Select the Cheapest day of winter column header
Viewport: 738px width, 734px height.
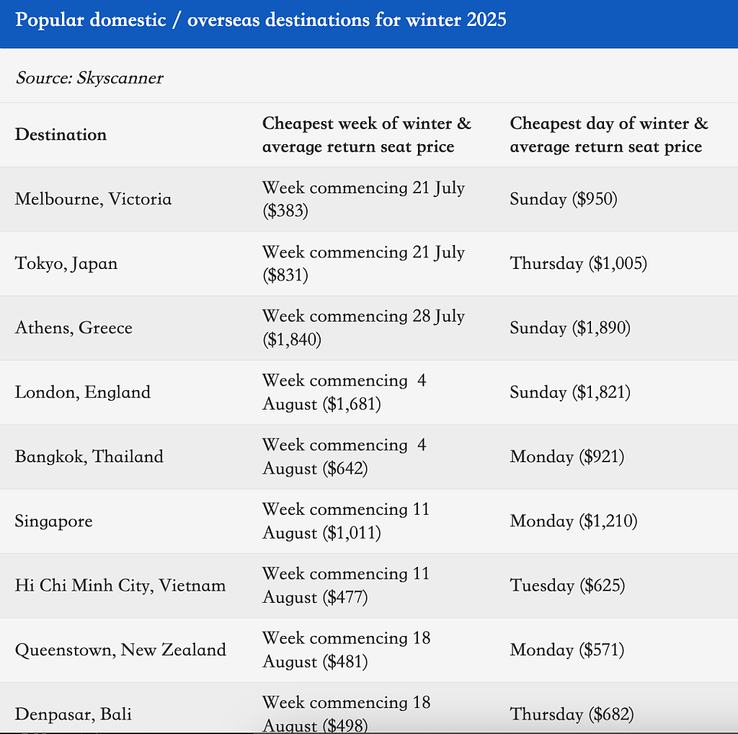609,135
